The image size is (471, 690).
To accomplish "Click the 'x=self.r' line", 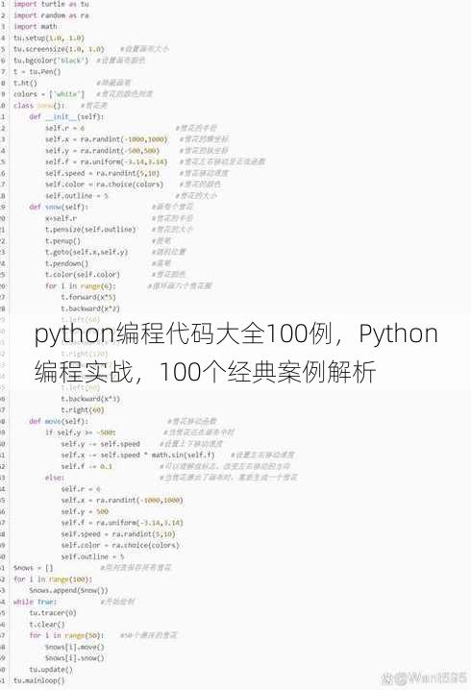I will click(61, 218).
